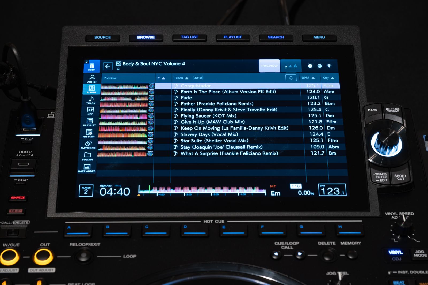Select the Date Added category icon

pos(87,168)
